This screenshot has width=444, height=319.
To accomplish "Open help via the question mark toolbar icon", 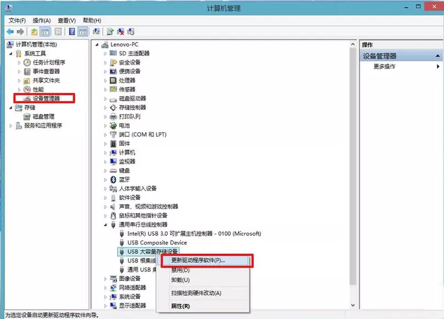I will pos(71,31).
